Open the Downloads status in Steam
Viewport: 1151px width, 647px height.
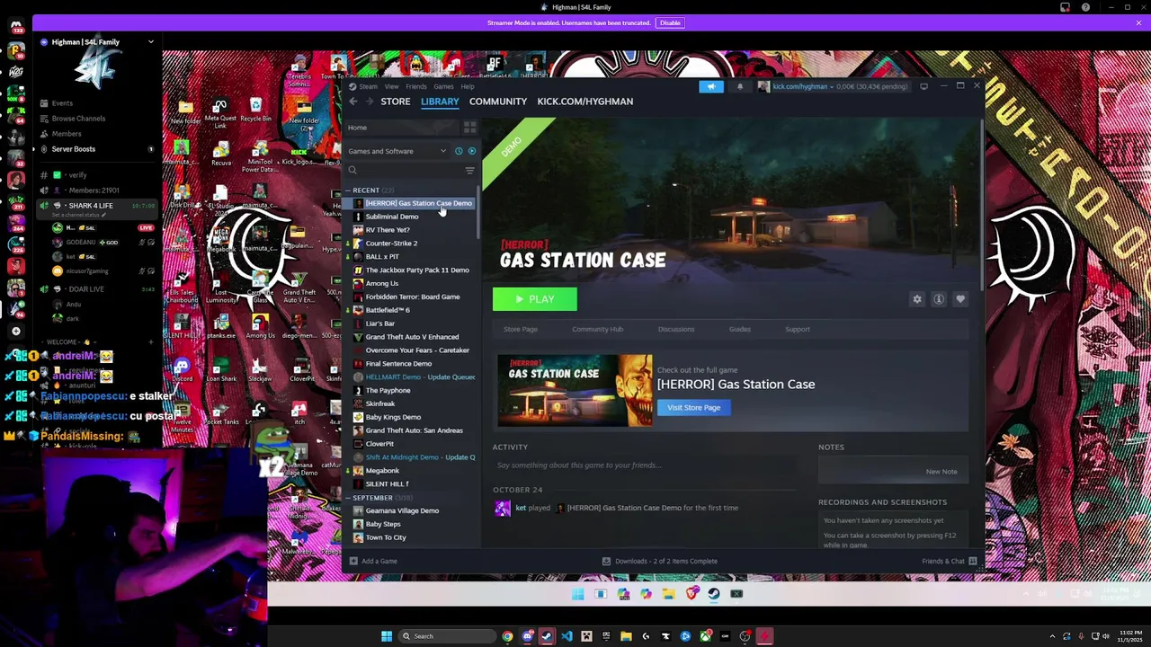[x=660, y=561]
